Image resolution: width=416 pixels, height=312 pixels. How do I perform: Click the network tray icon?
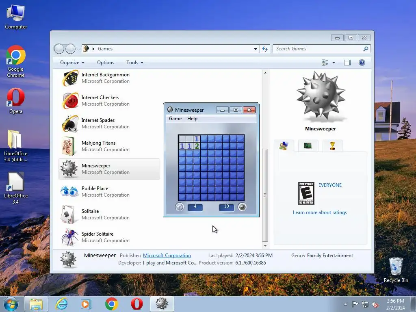click(x=365, y=305)
